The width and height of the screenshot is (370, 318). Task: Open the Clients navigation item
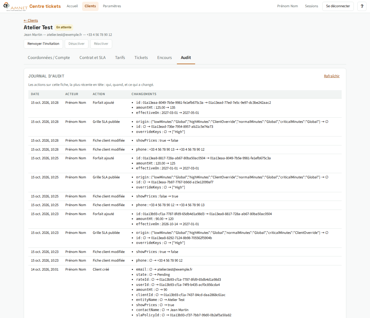(90, 6)
